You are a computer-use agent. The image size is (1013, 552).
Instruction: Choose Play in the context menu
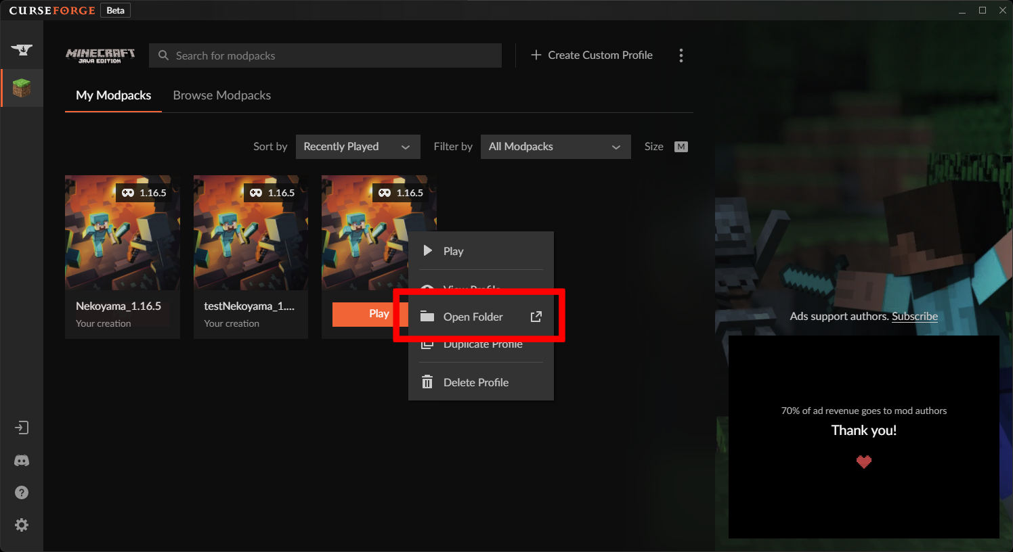481,251
